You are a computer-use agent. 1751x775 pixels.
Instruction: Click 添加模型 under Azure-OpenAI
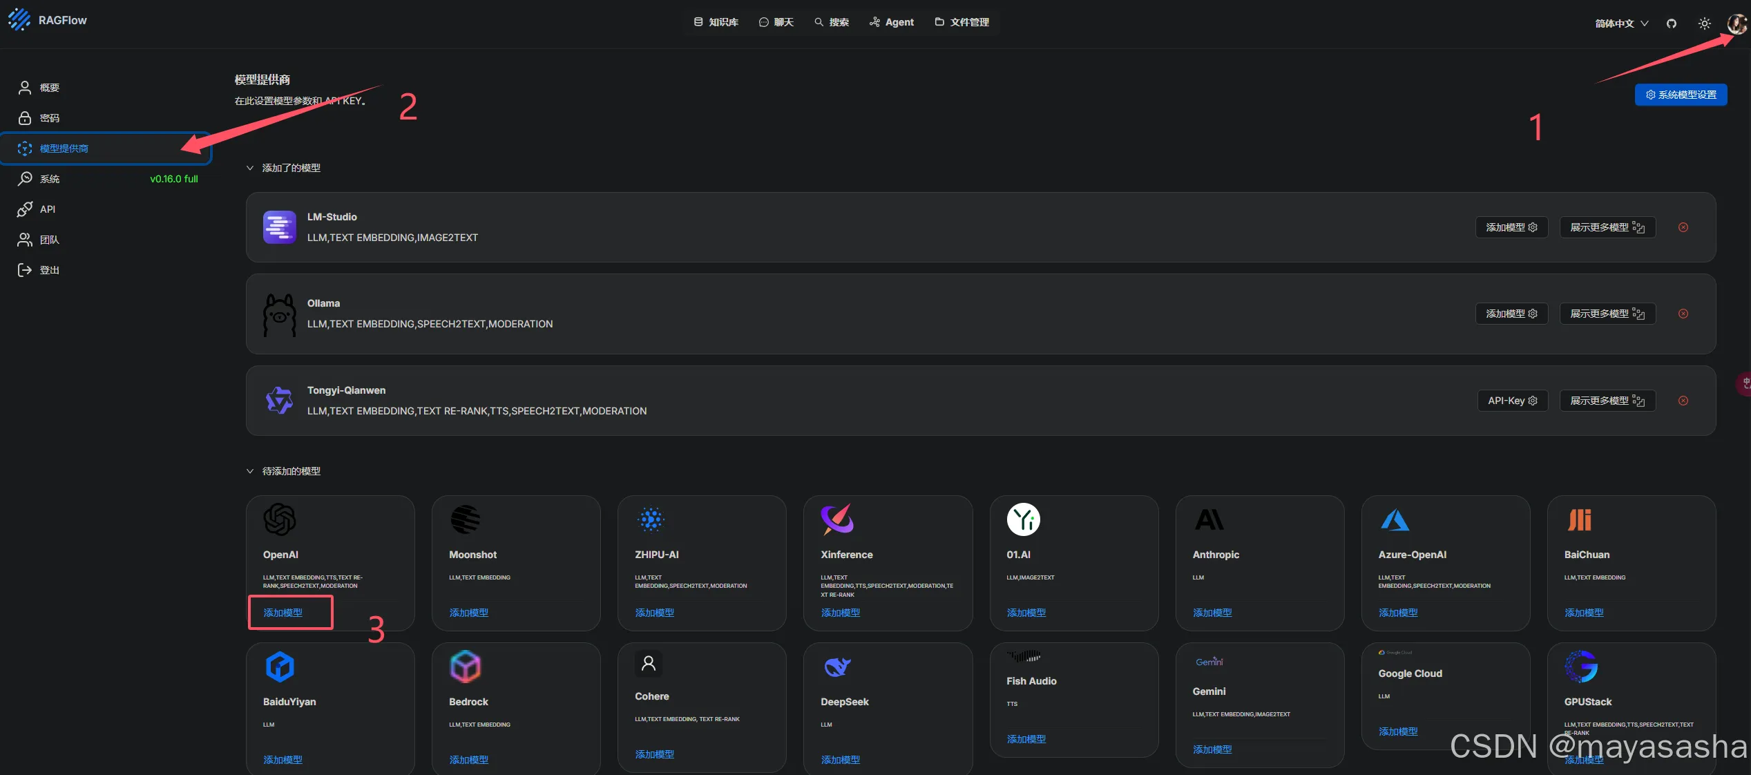click(1397, 613)
